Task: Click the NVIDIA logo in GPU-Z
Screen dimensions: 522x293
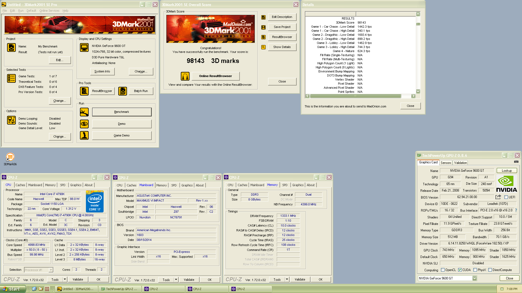Action: click(x=507, y=184)
